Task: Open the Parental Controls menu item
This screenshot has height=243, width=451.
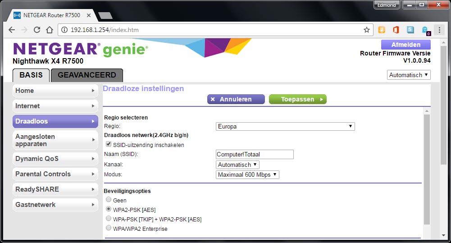Action: click(55, 174)
